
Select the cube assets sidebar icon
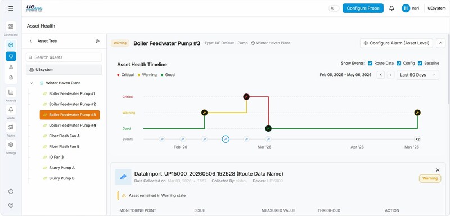coord(11,45)
